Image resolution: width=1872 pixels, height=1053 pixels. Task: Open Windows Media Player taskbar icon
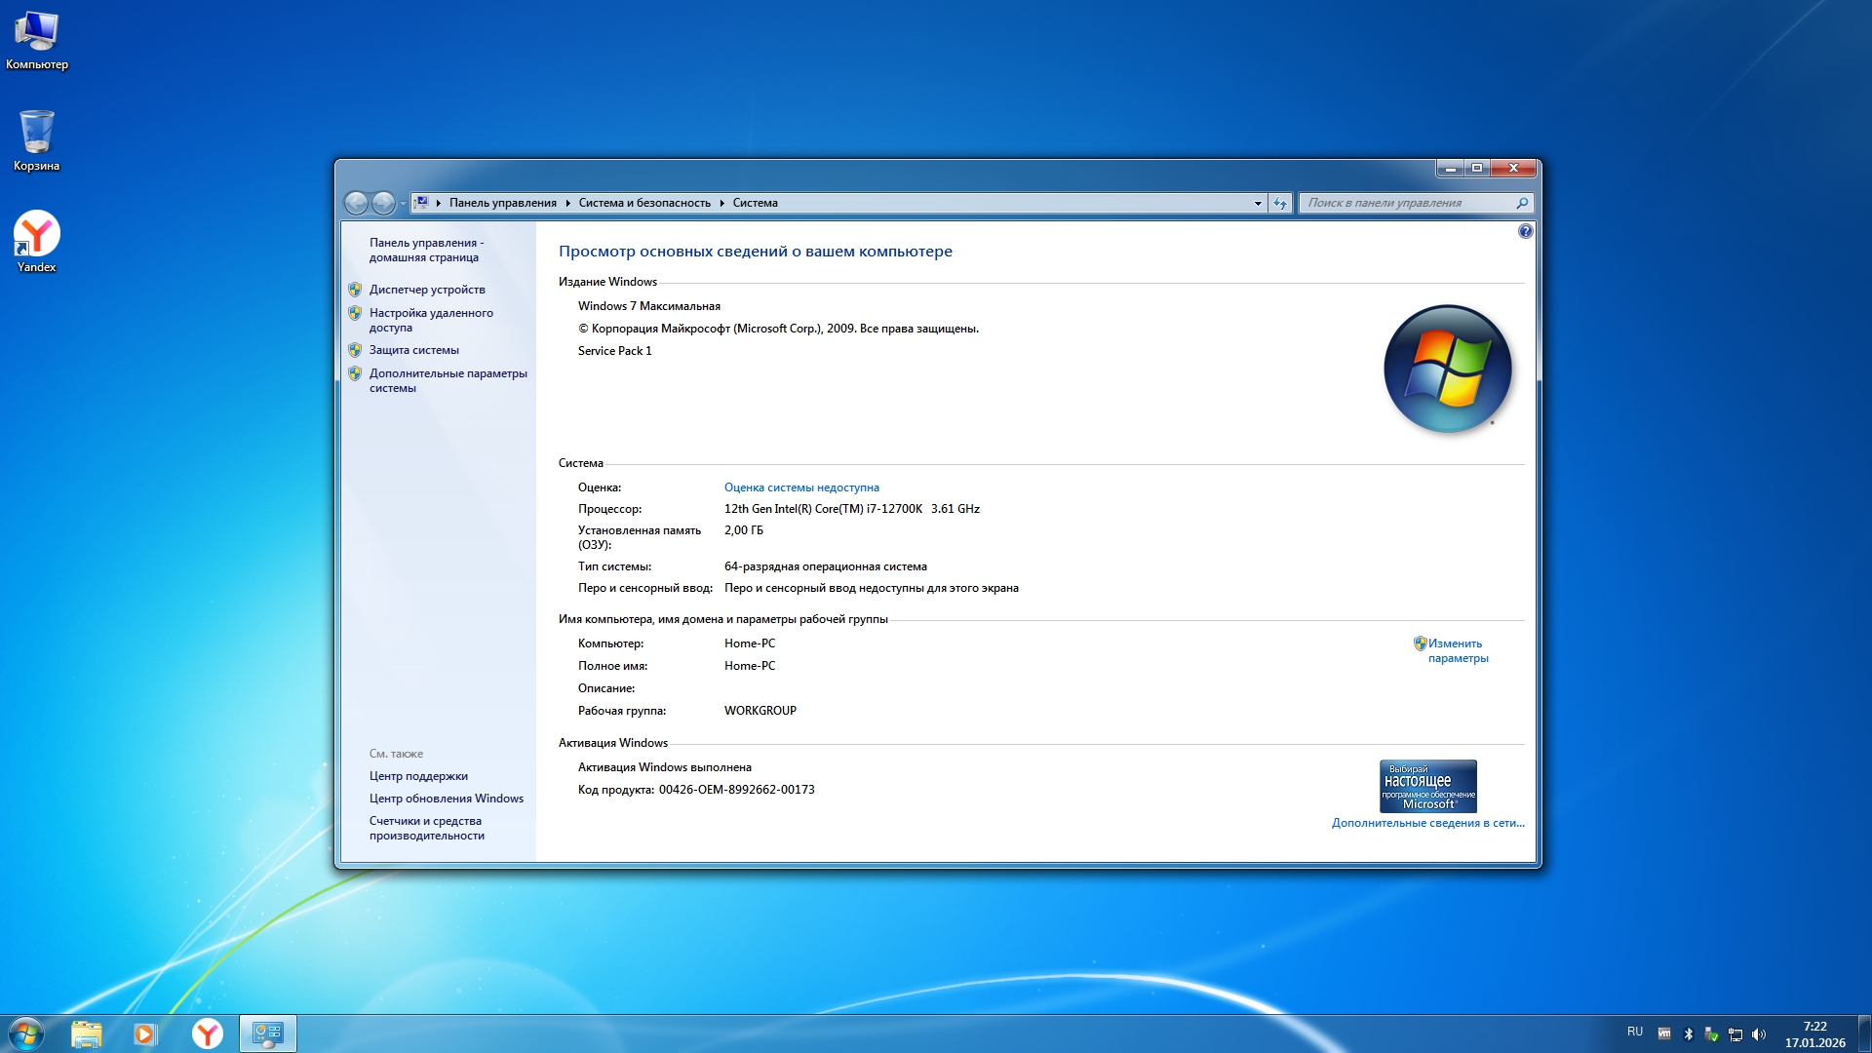pyautogui.click(x=145, y=1033)
